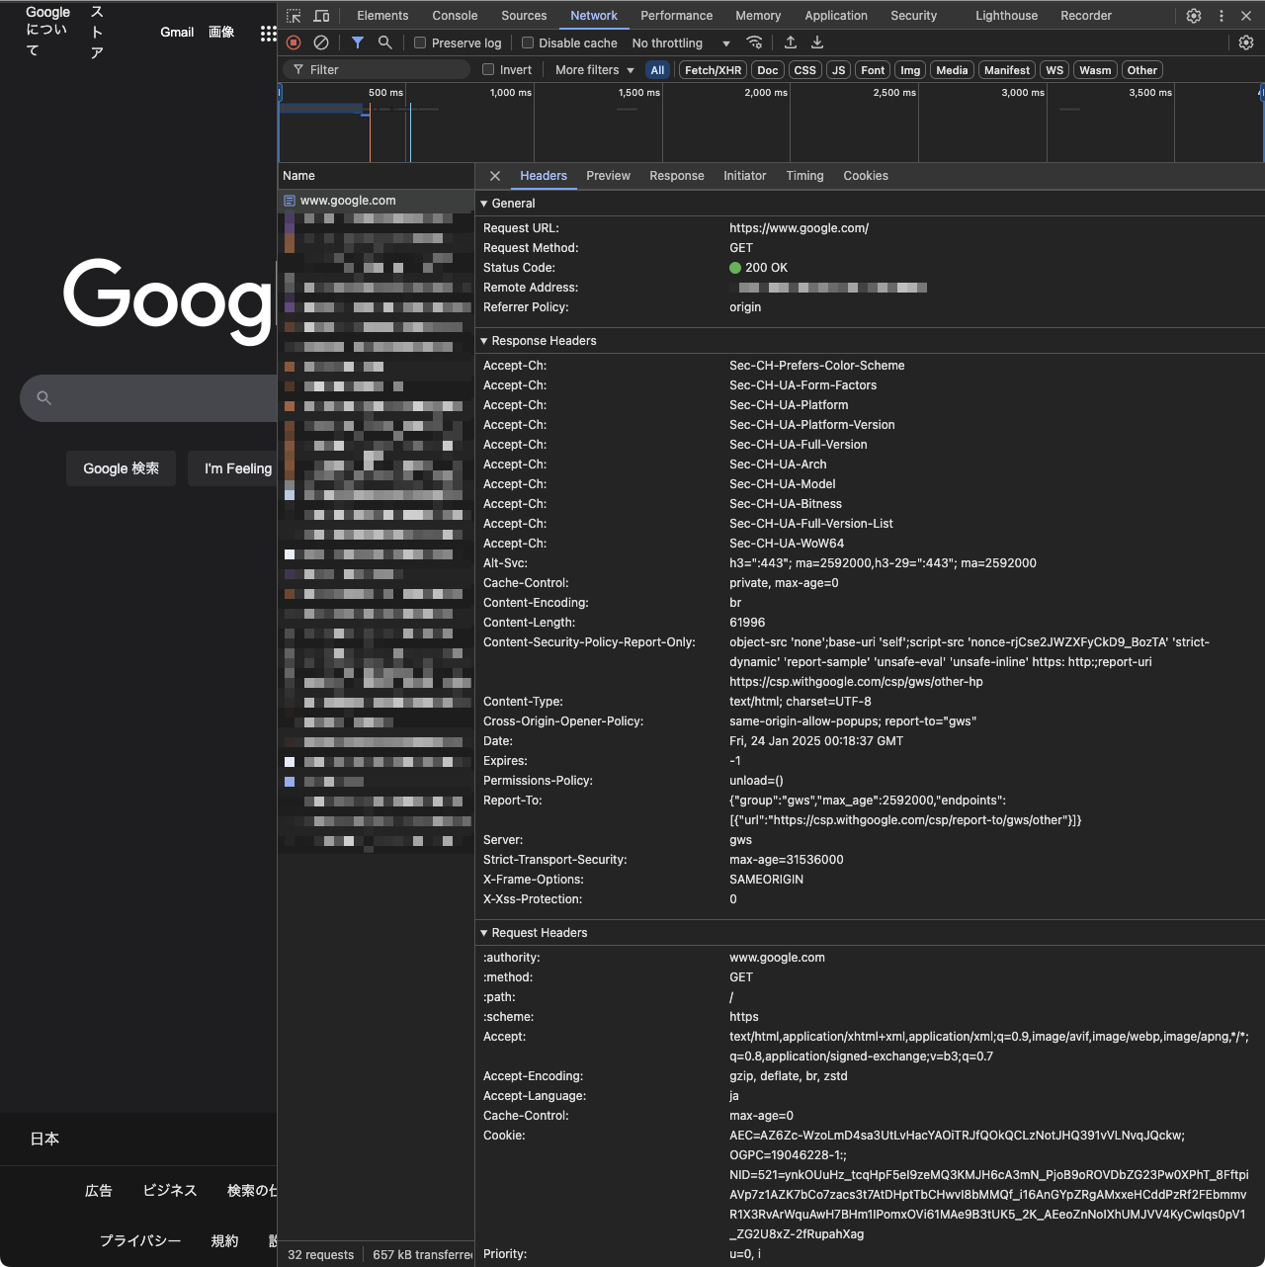Click the search magnifier in Google box

pyautogui.click(x=43, y=397)
